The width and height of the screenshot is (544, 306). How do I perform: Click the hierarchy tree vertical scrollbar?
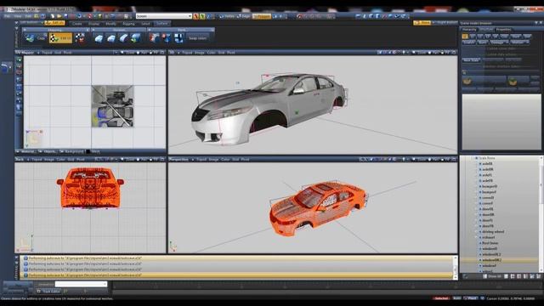[541, 214]
